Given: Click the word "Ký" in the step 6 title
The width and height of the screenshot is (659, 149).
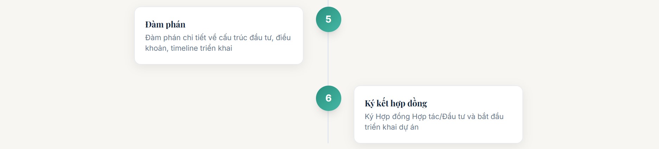Looking at the screenshot, I should coord(369,103).
